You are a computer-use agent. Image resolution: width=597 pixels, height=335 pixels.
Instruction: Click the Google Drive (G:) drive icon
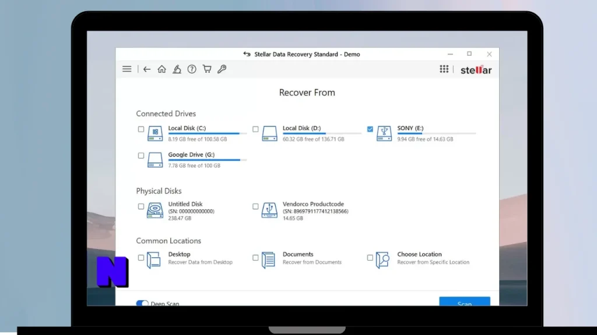tap(155, 160)
